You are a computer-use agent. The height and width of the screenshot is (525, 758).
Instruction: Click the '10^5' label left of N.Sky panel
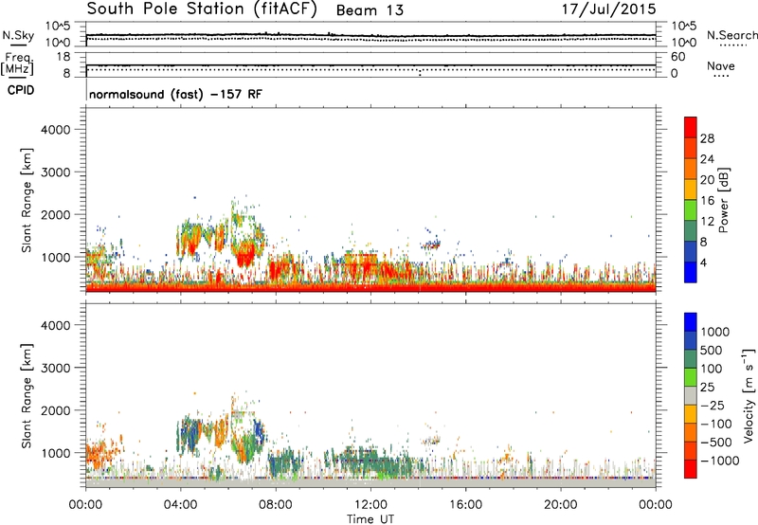[58, 26]
